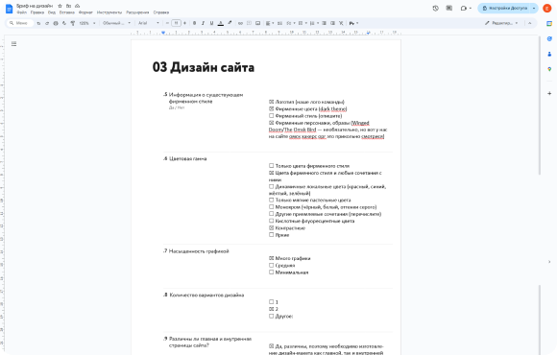Open the numbered list dropdown
557x355 pixels.
click(x=314, y=23)
